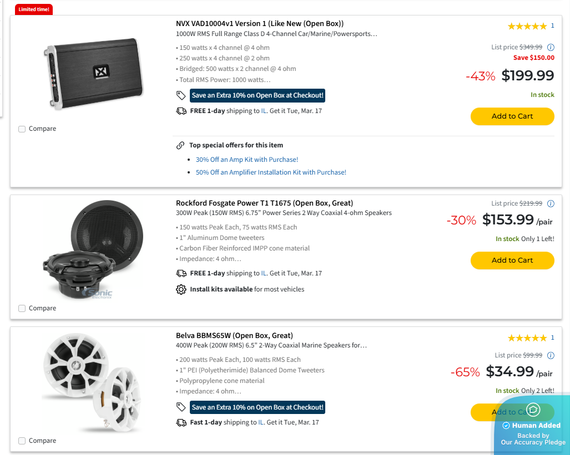
Task: Add NVX VAD10004v1 amplifier to cart
Action: pyautogui.click(x=512, y=116)
